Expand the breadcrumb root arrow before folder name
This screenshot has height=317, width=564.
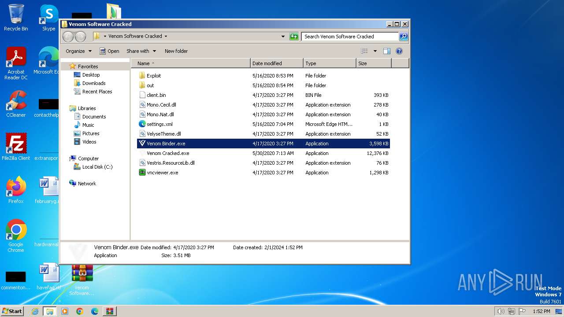(x=105, y=37)
